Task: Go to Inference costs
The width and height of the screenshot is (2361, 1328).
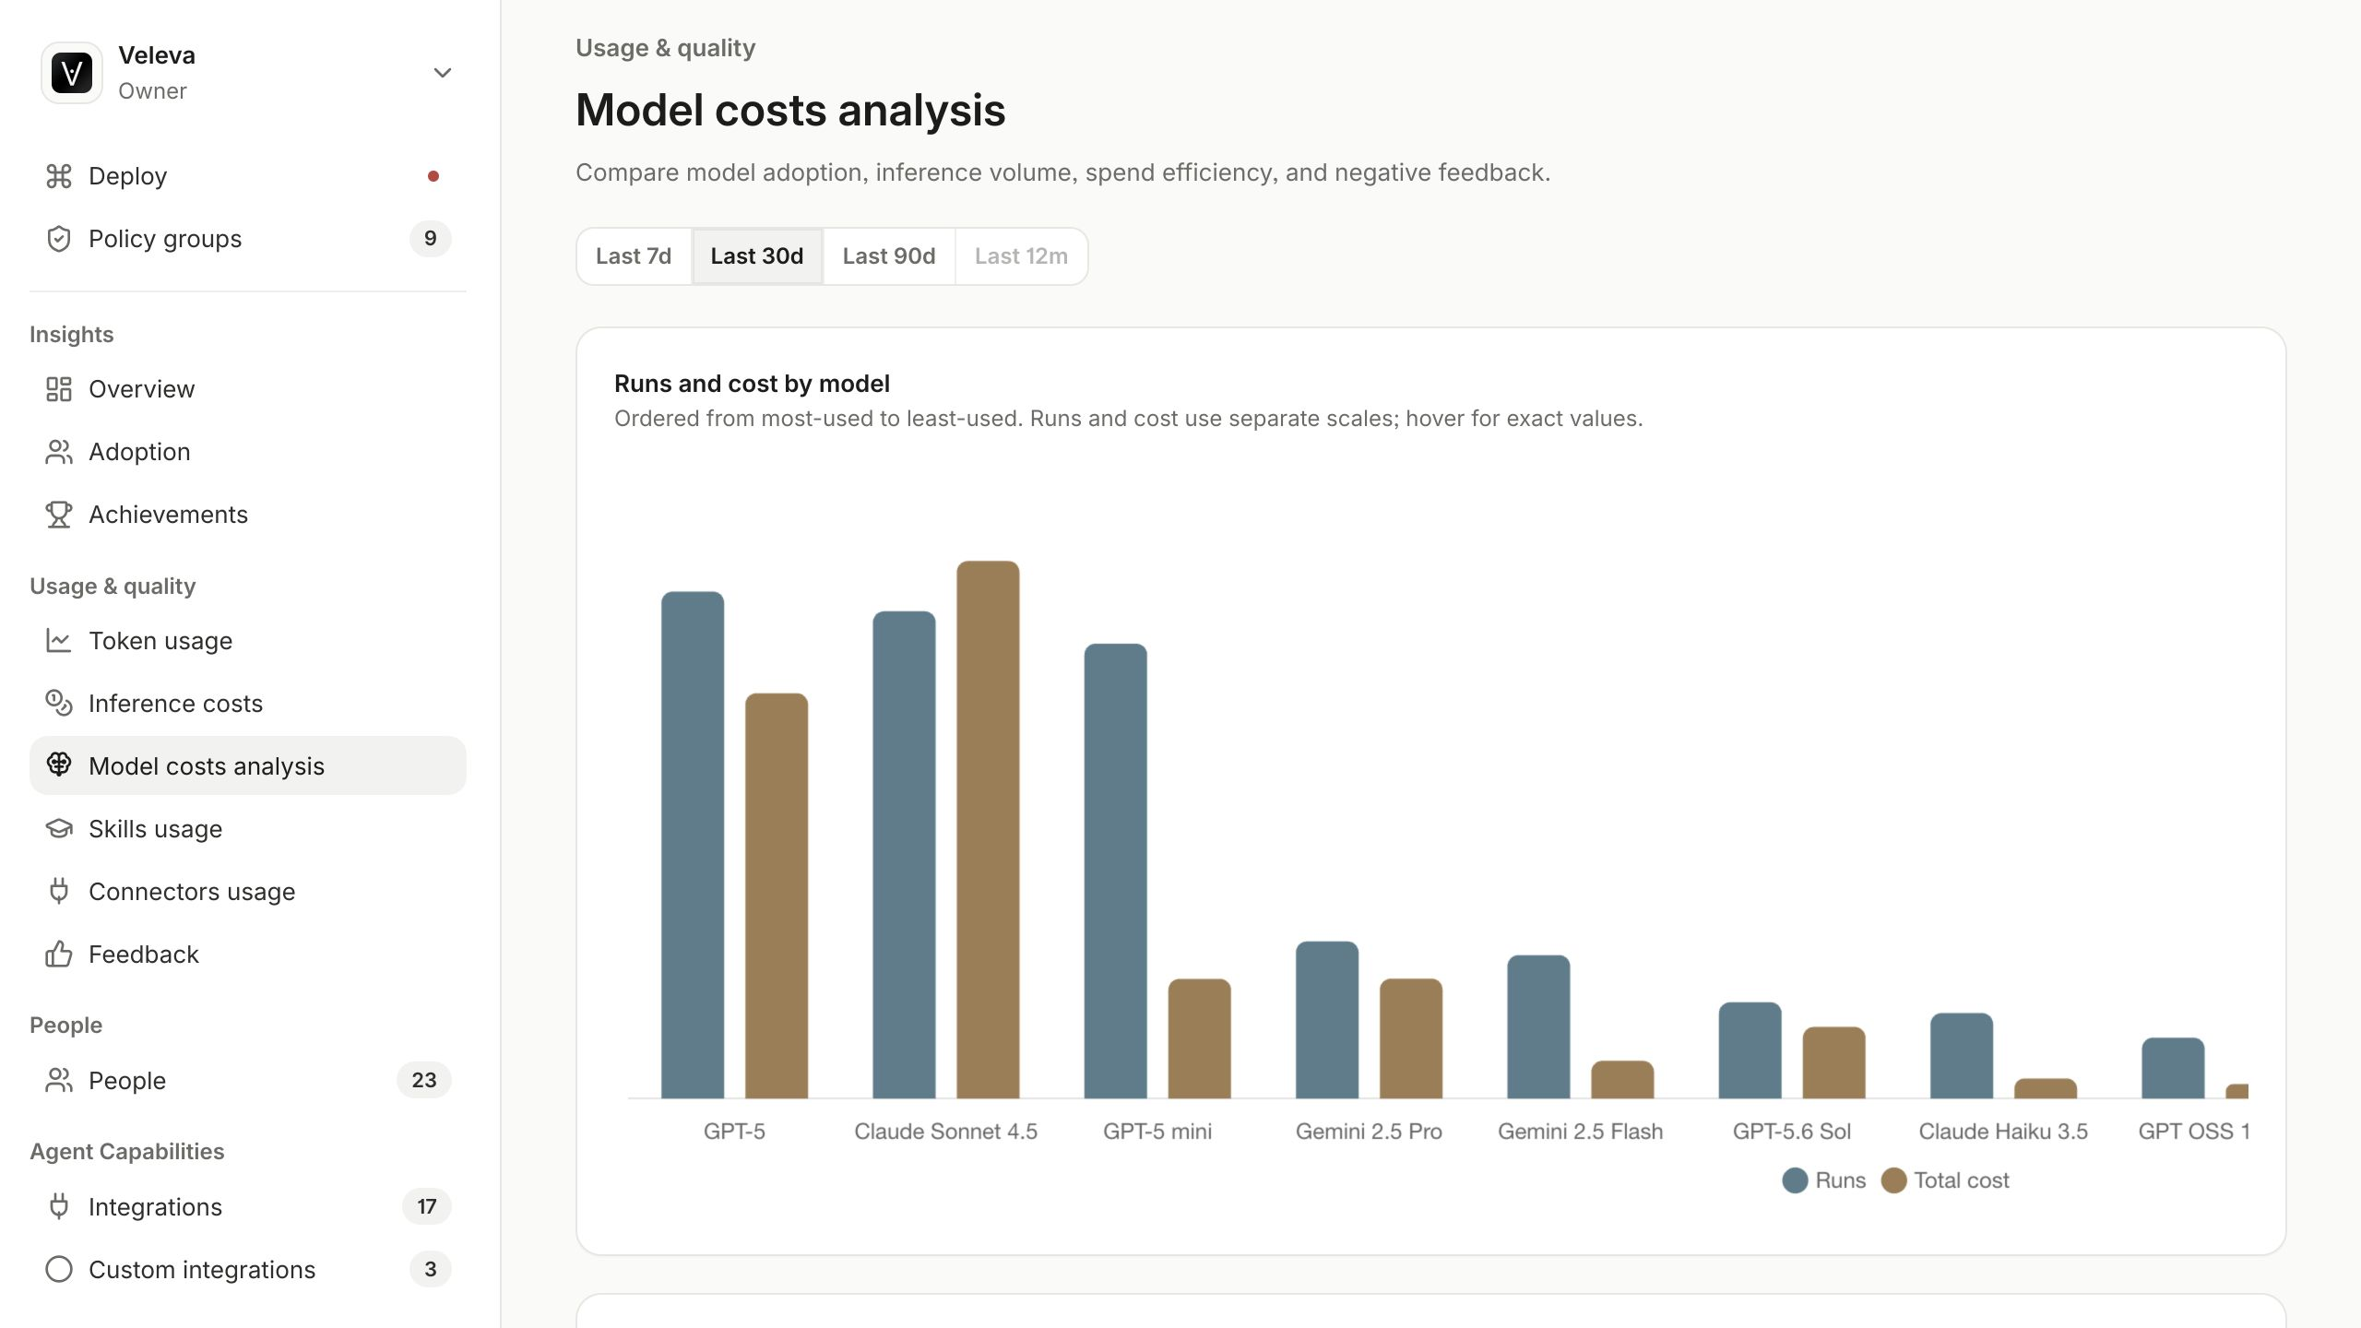Action: (248, 704)
